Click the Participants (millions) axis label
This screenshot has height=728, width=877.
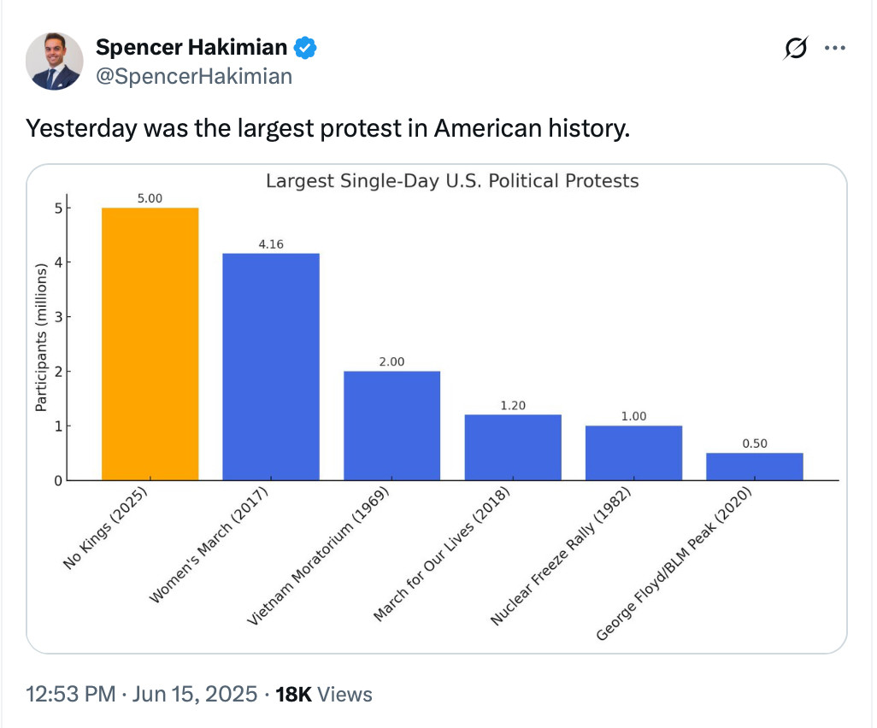41,338
